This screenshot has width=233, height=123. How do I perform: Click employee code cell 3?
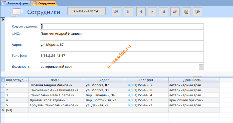(x=17, y=95)
